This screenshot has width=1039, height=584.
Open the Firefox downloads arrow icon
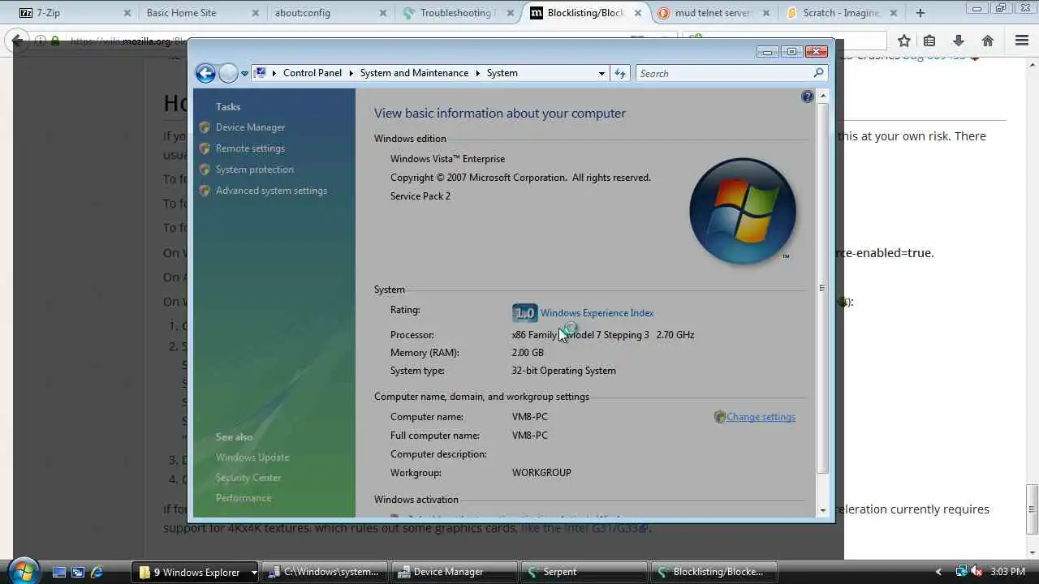pyautogui.click(x=959, y=41)
